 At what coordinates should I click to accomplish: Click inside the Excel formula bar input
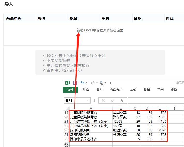pyautogui.click(x=155, y=100)
